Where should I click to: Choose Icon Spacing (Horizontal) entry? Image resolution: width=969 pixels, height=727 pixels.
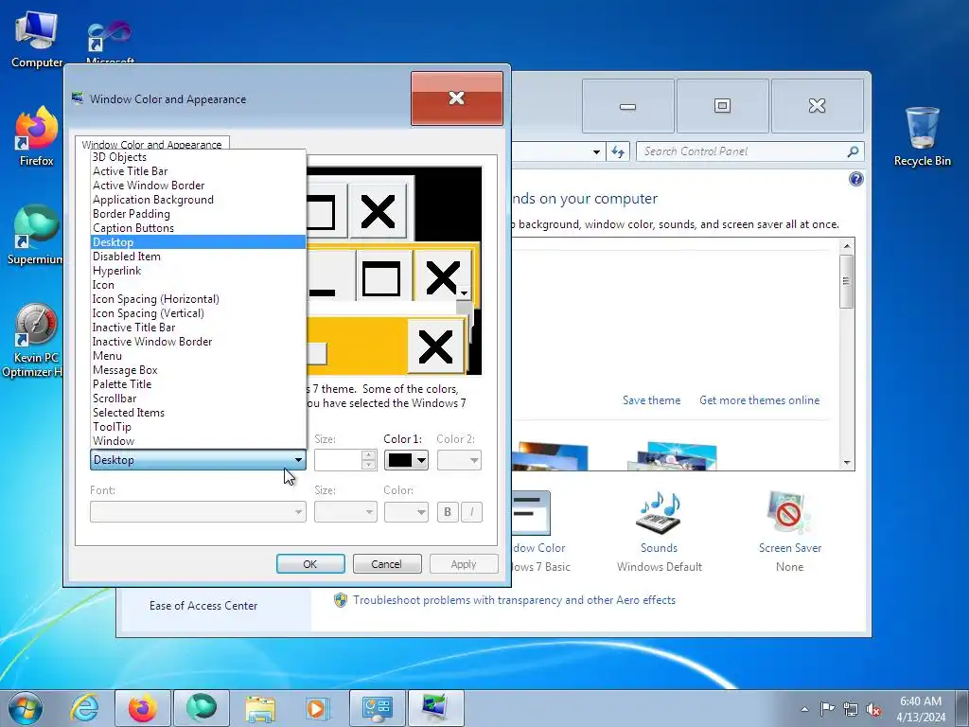point(198,299)
